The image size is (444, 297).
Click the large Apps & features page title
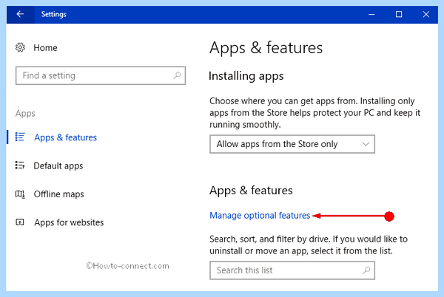266,48
